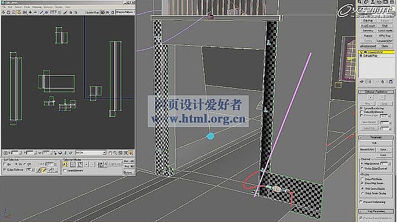Open the Options menu in Edit UVWs
The width and height of the screenshot is (397, 222).
[x=48, y=7]
